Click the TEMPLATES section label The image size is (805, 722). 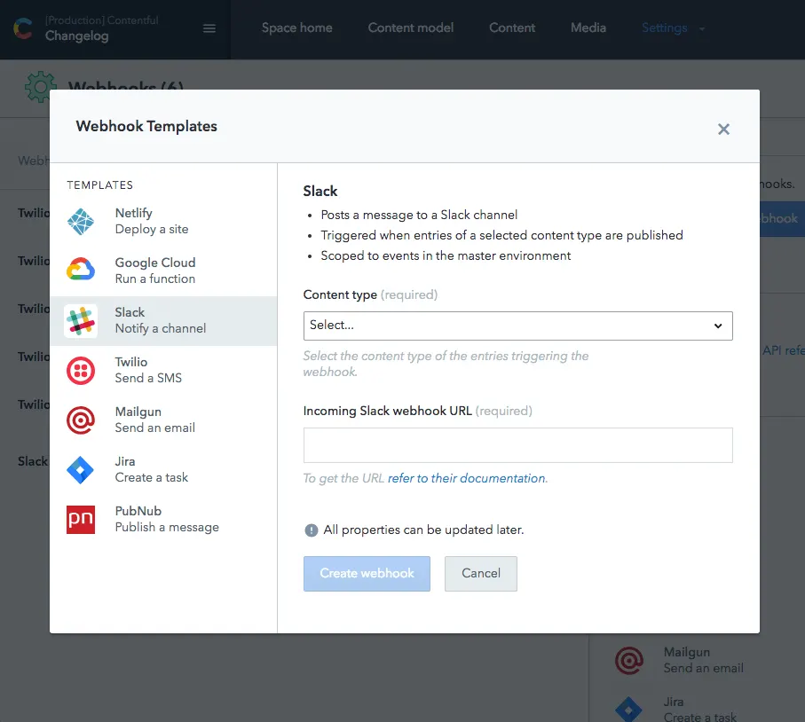coord(99,185)
